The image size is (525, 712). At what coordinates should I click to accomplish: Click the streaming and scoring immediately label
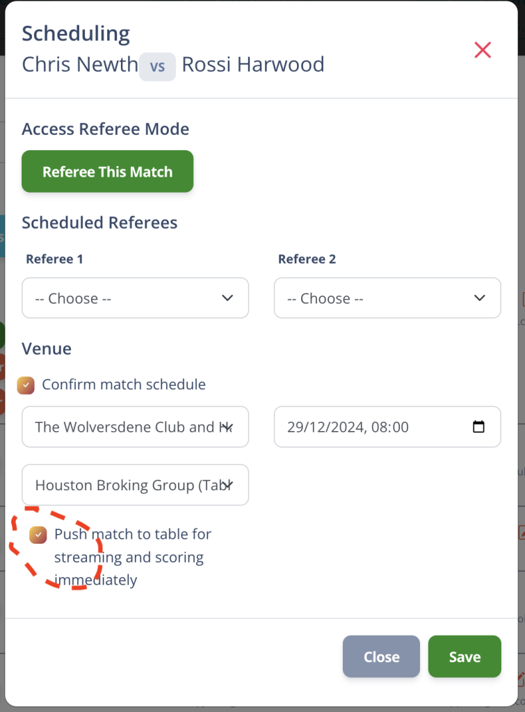coord(133,557)
